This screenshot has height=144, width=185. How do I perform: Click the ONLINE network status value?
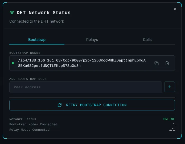pyautogui.click(x=169, y=119)
